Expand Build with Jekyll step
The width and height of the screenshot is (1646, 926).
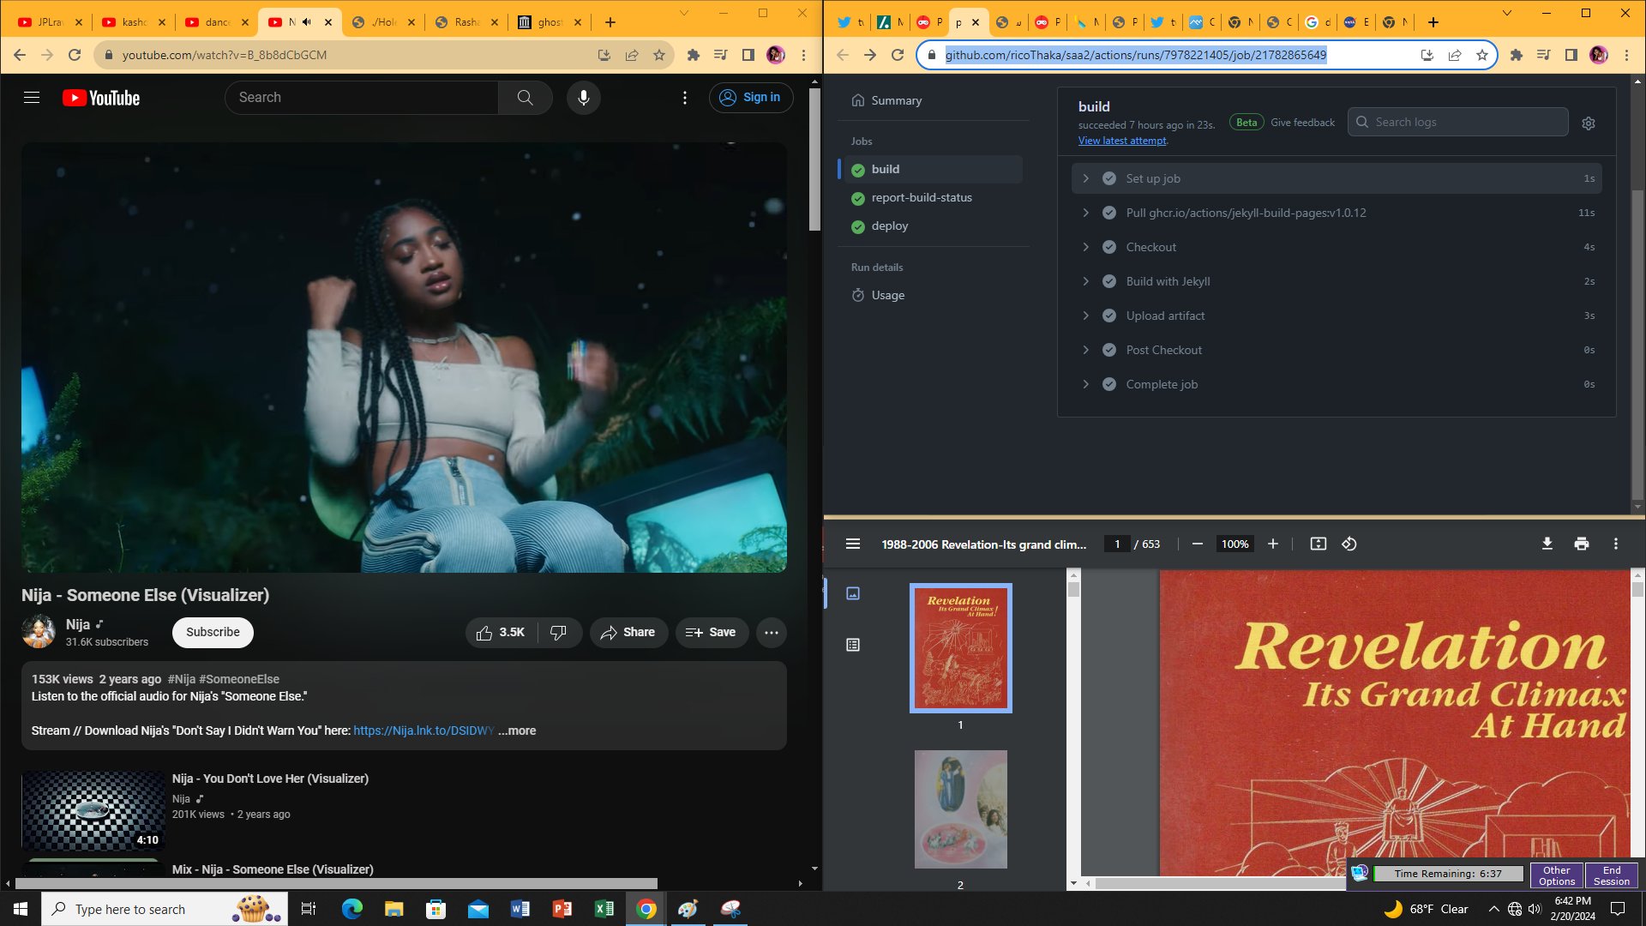coord(1337,281)
